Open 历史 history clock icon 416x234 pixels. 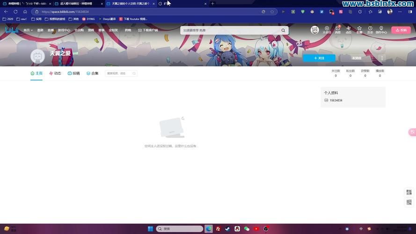coord(370,30)
